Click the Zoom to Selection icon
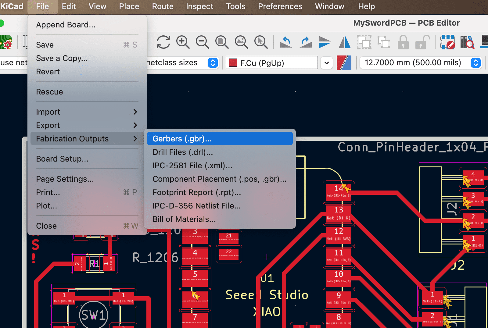 (x=261, y=42)
